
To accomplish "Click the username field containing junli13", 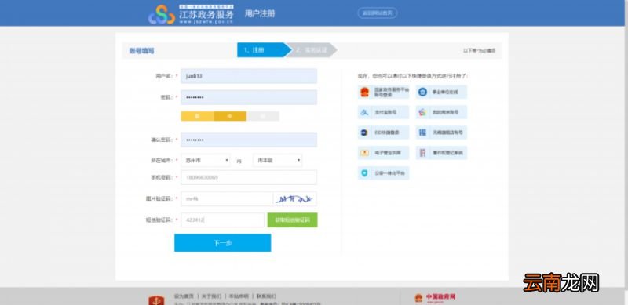I will click(249, 75).
